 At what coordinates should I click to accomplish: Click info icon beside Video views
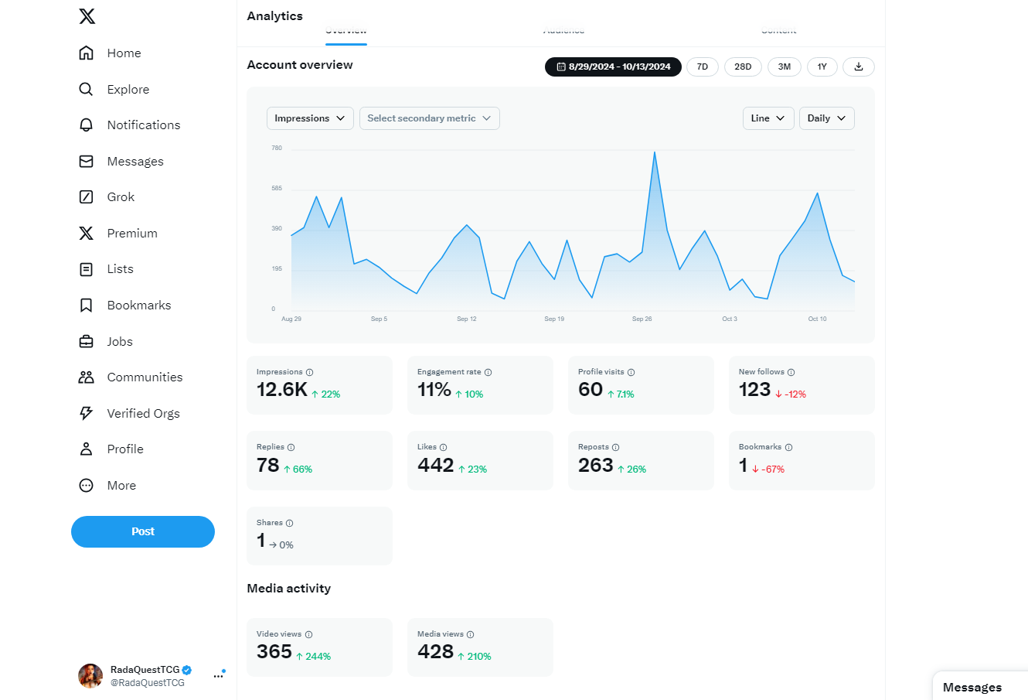click(x=309, y=634)
